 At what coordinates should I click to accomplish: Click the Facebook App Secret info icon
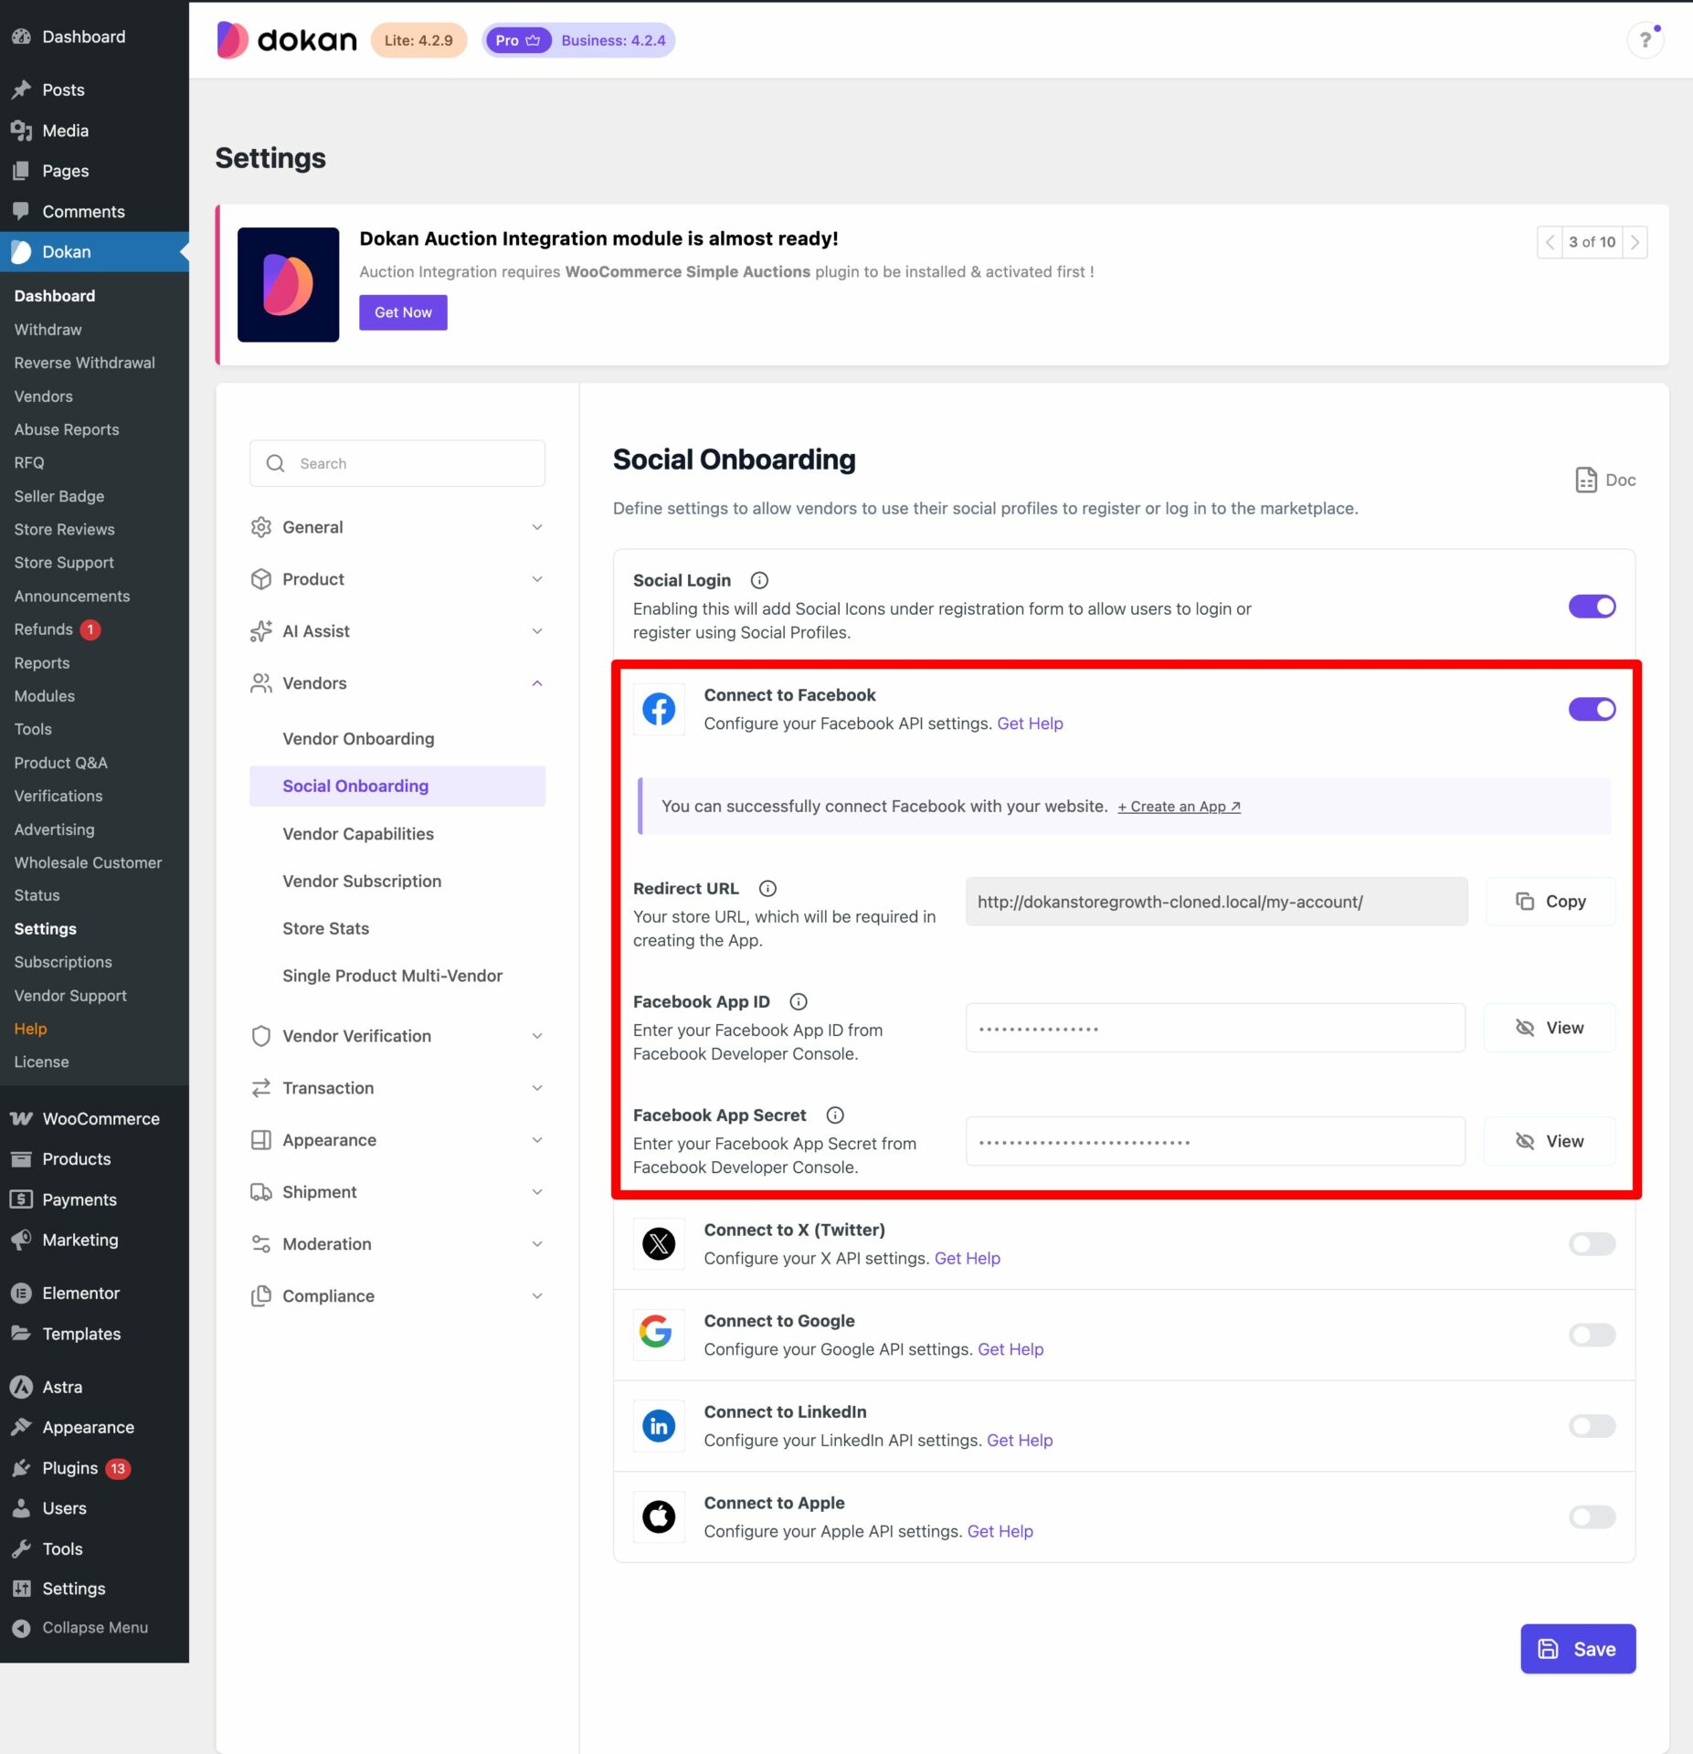[x=834, y=1115]
